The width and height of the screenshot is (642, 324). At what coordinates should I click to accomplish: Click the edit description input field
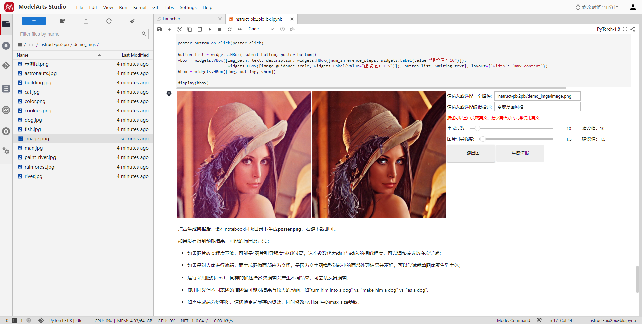[x=537, y=107]
